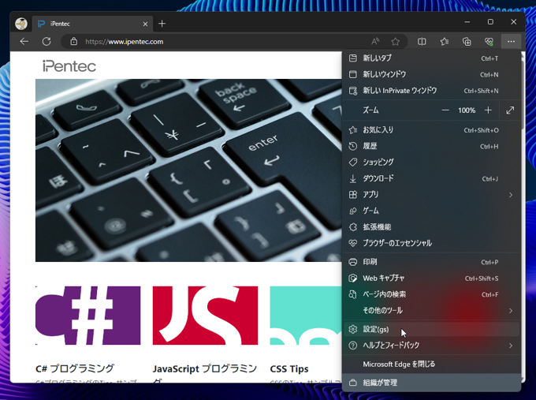Open お気に入り from the menu
The height and width of the screenshot is (400, 536).
[x=431, y=130]
